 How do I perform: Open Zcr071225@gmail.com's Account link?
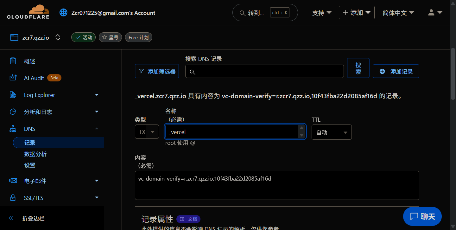pos(113,13)
